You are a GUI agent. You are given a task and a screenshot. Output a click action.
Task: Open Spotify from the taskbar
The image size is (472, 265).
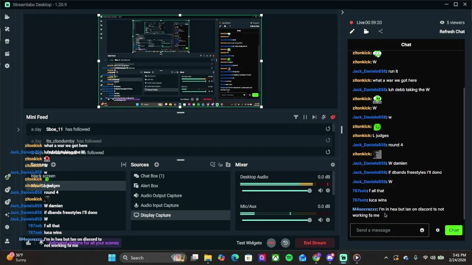click(x=289, y=258)
